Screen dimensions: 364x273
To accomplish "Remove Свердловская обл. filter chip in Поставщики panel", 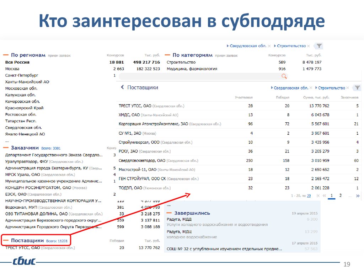I will 312,88.
